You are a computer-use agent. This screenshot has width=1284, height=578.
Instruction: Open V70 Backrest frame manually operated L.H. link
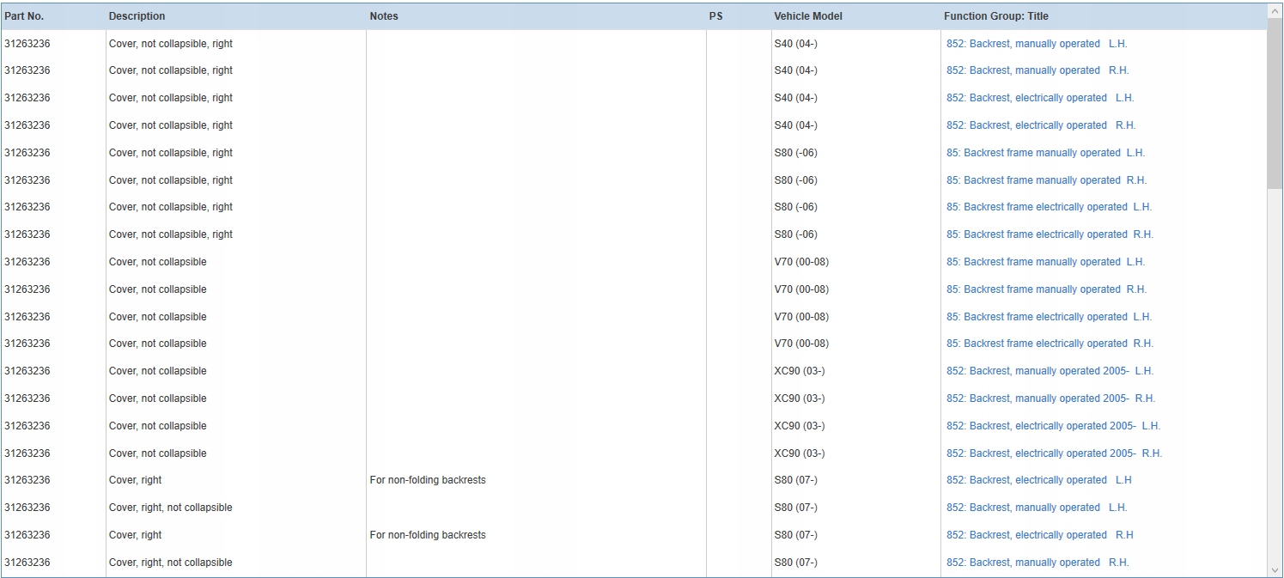(1045, 262)
